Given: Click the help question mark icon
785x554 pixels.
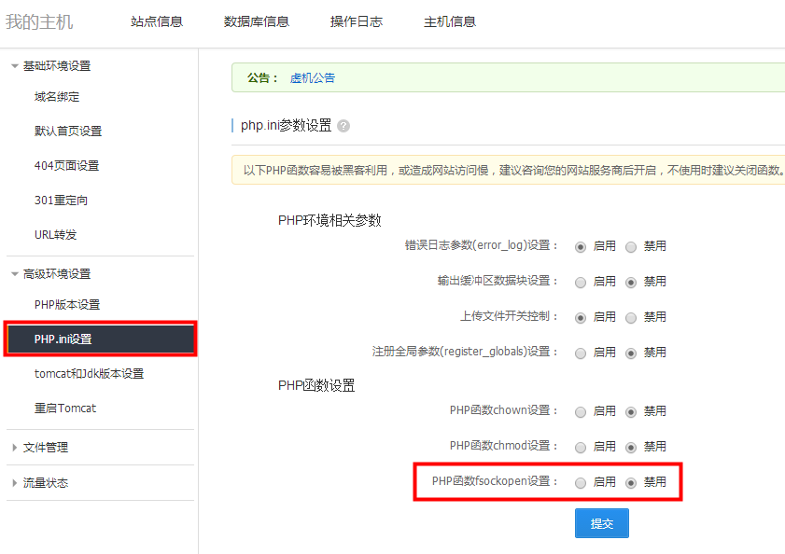Looking at the screenshot, I should 344,126.
